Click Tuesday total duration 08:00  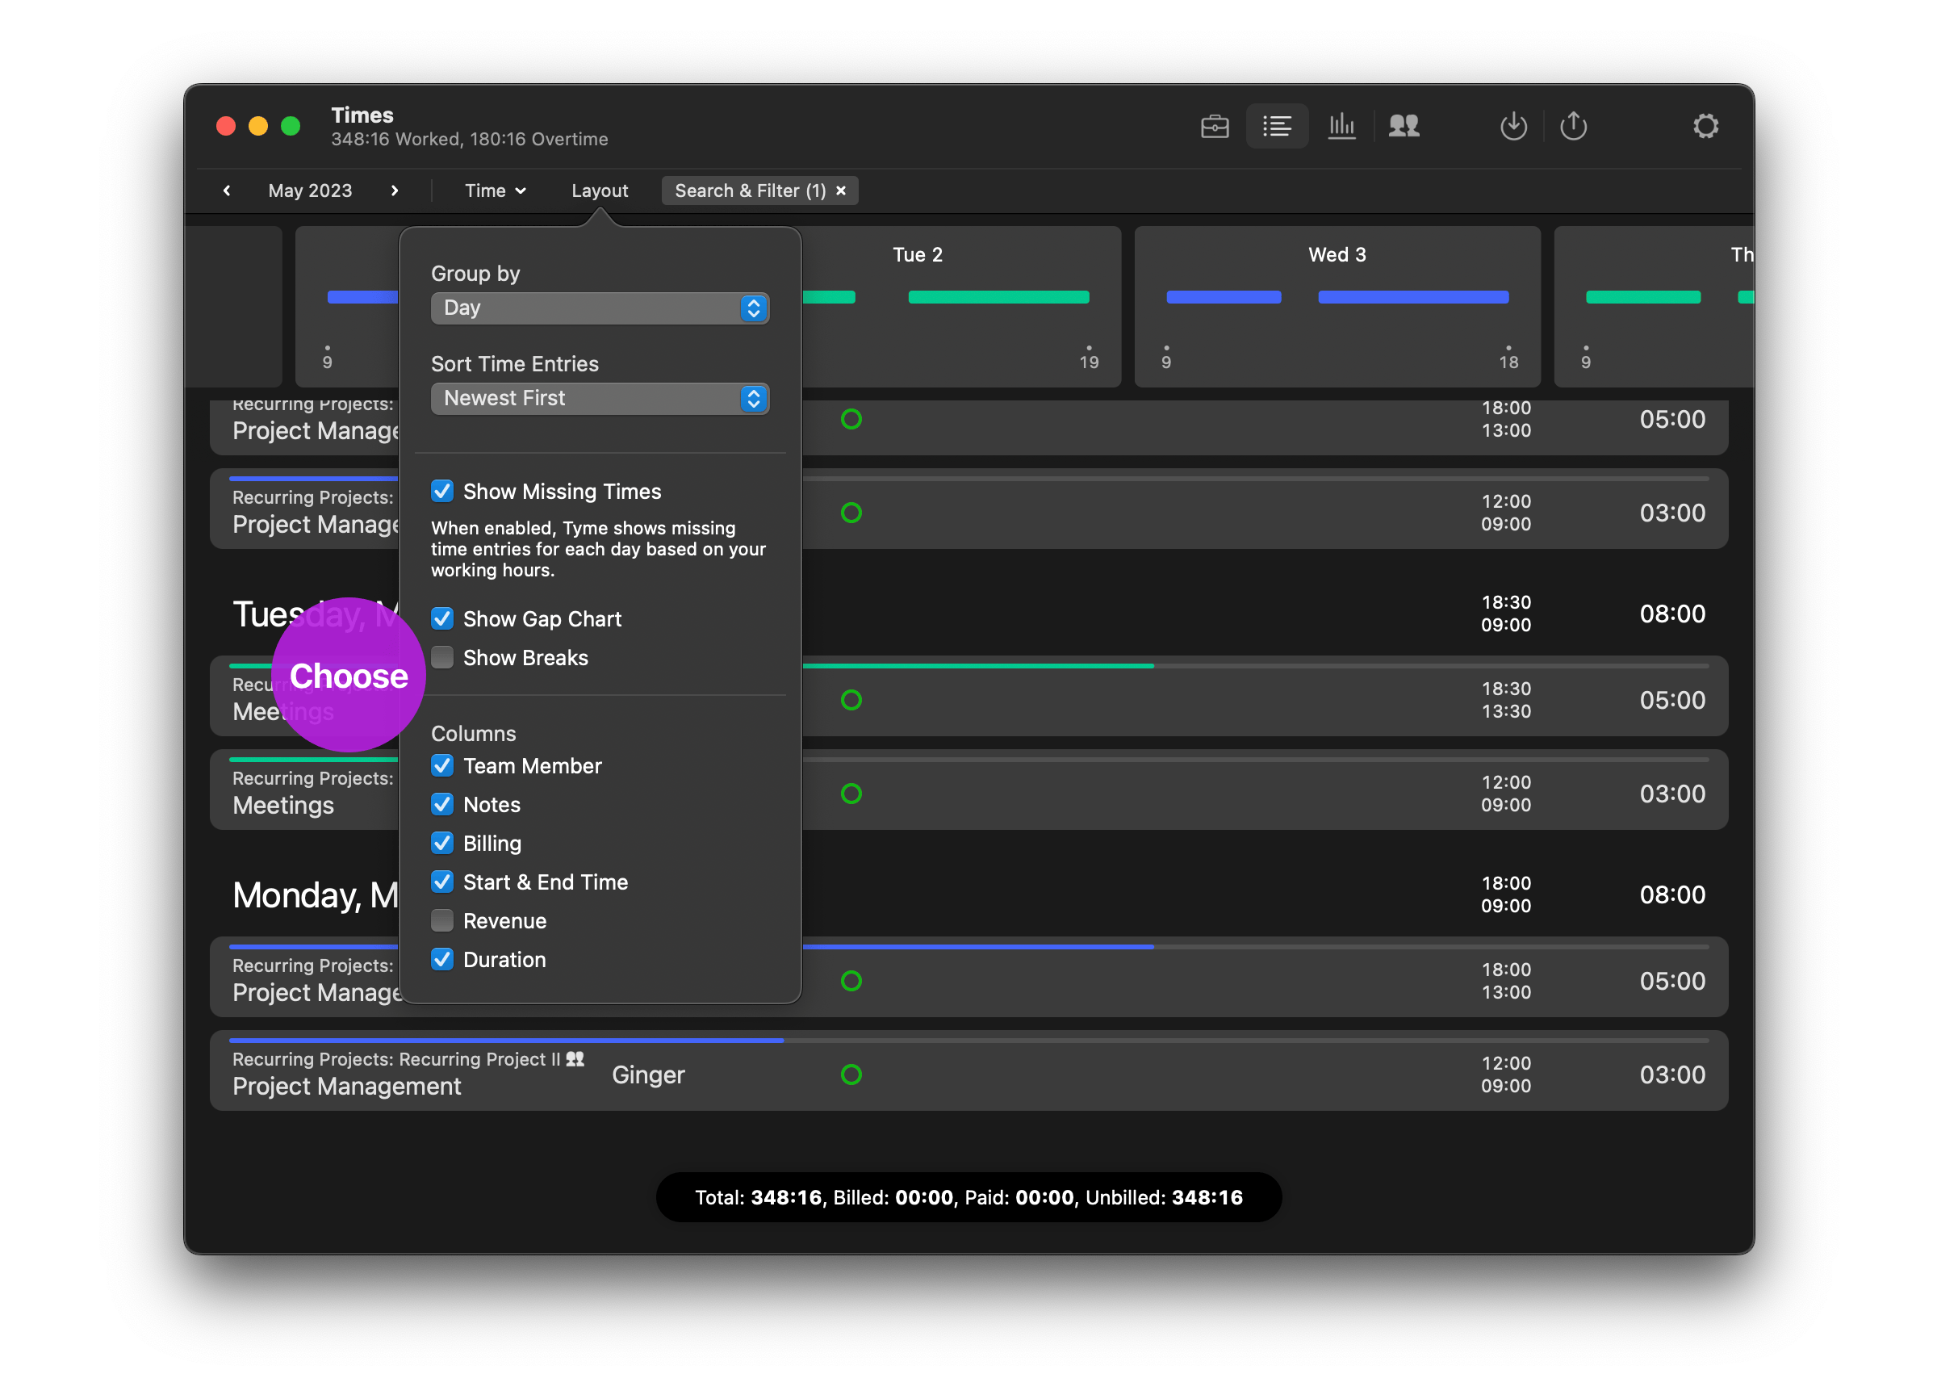(x=1672, y=614)
